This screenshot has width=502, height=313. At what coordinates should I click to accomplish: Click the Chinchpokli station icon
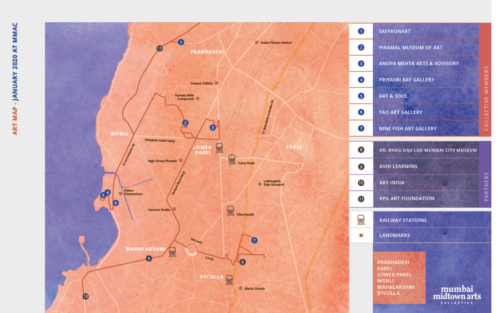[230, 210]
